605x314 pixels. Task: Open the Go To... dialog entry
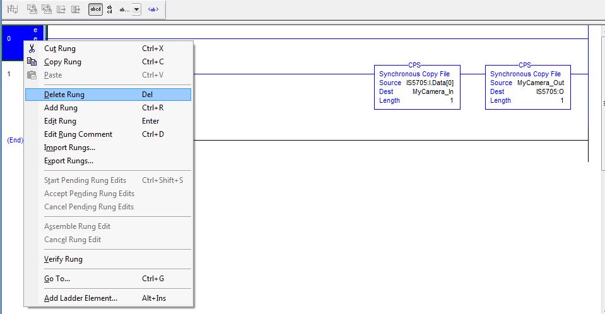[x=57, y=279]
